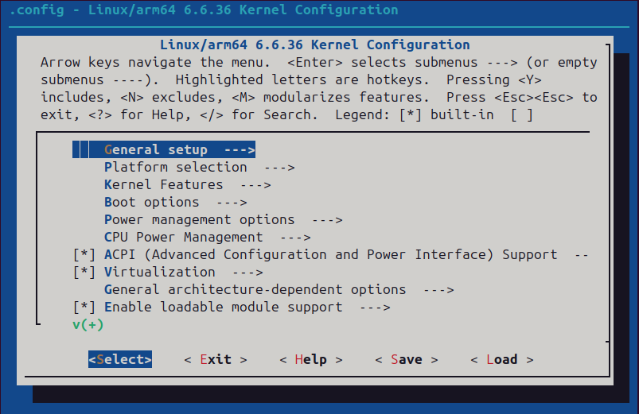Choose the CPU Power Management entry
Screen dimensions: 639x414
[183, 237]
